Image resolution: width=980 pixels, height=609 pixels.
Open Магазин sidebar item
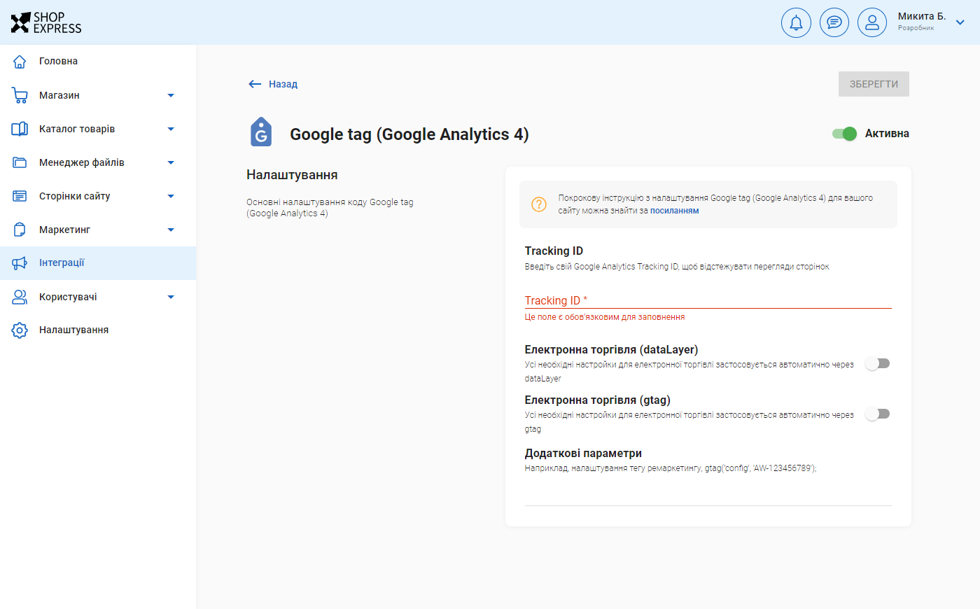coord(98,95)
